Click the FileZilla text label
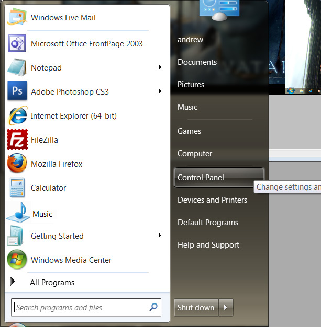Screen dimensions: 321x327 tap(45, 139)
